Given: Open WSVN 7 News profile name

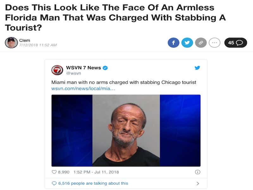Looking at the screenshot, I should [x=83, y=68].
